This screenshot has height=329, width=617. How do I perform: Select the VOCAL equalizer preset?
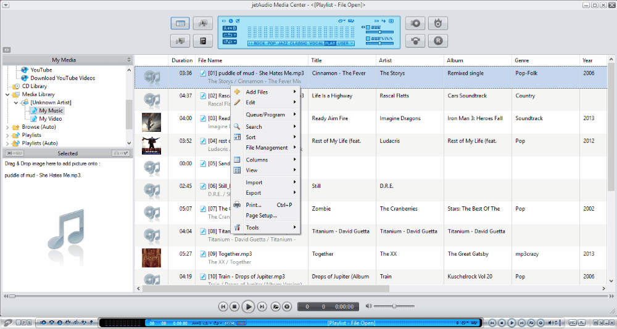(x=317, y=43)
